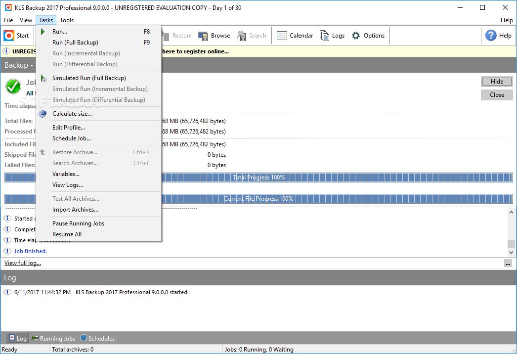Open Edit Profile... from menu
The width and height of the screenshot is (517, 354).
click(x=98, y=128)
